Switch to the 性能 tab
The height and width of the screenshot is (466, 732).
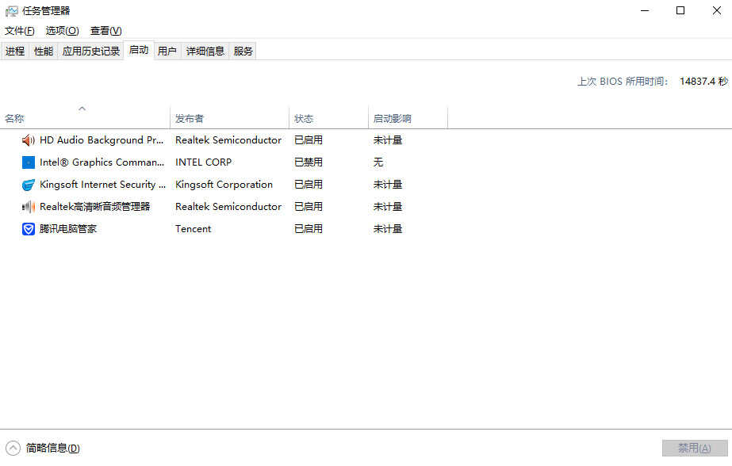[44, 51]
